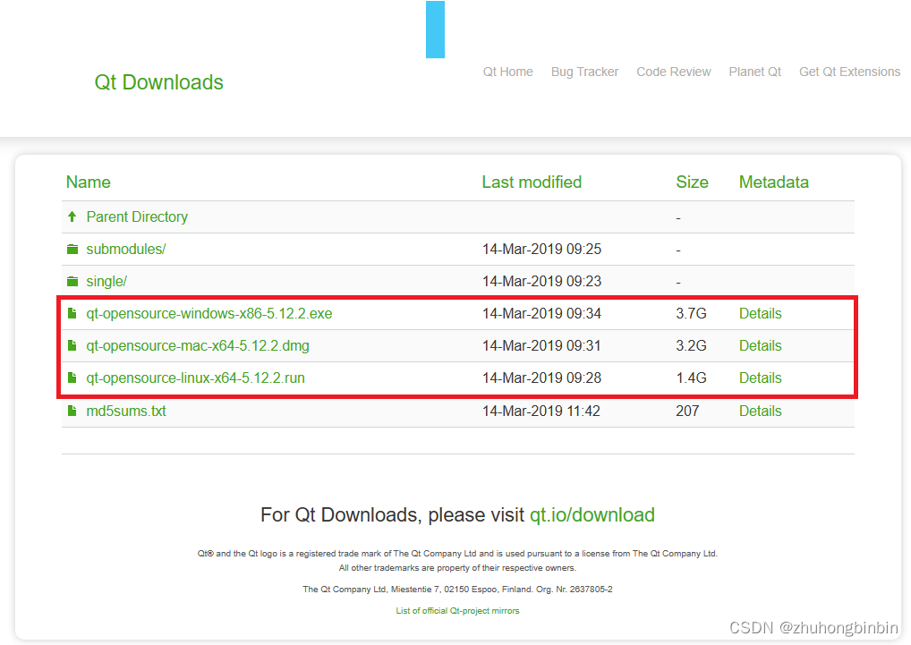
Task: Click the file icon beside md5sums.txt
Action: pyautogui.click(x=72, y=411)
